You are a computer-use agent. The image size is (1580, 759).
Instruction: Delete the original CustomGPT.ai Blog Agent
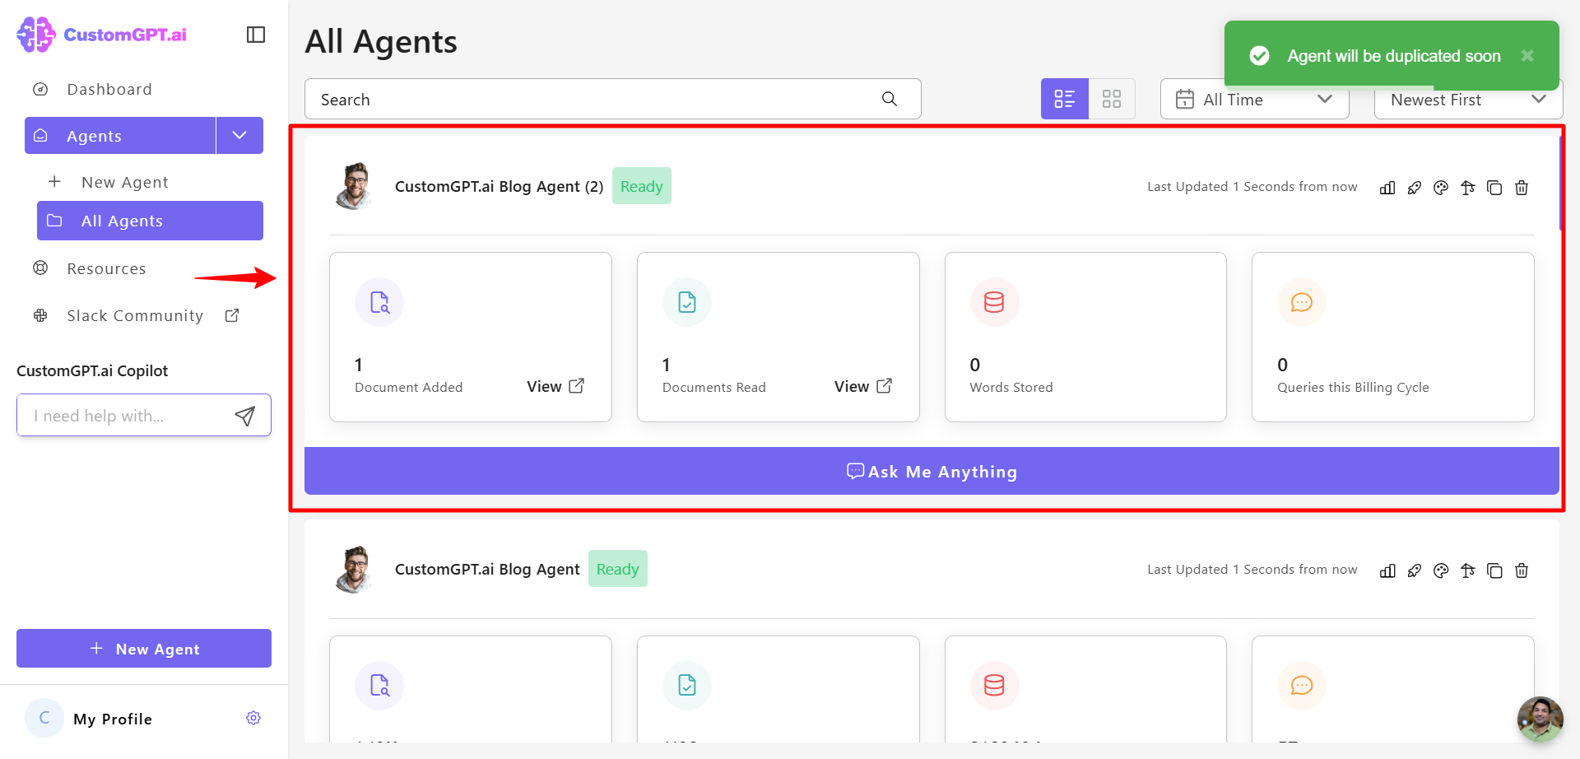[1522, 570]
